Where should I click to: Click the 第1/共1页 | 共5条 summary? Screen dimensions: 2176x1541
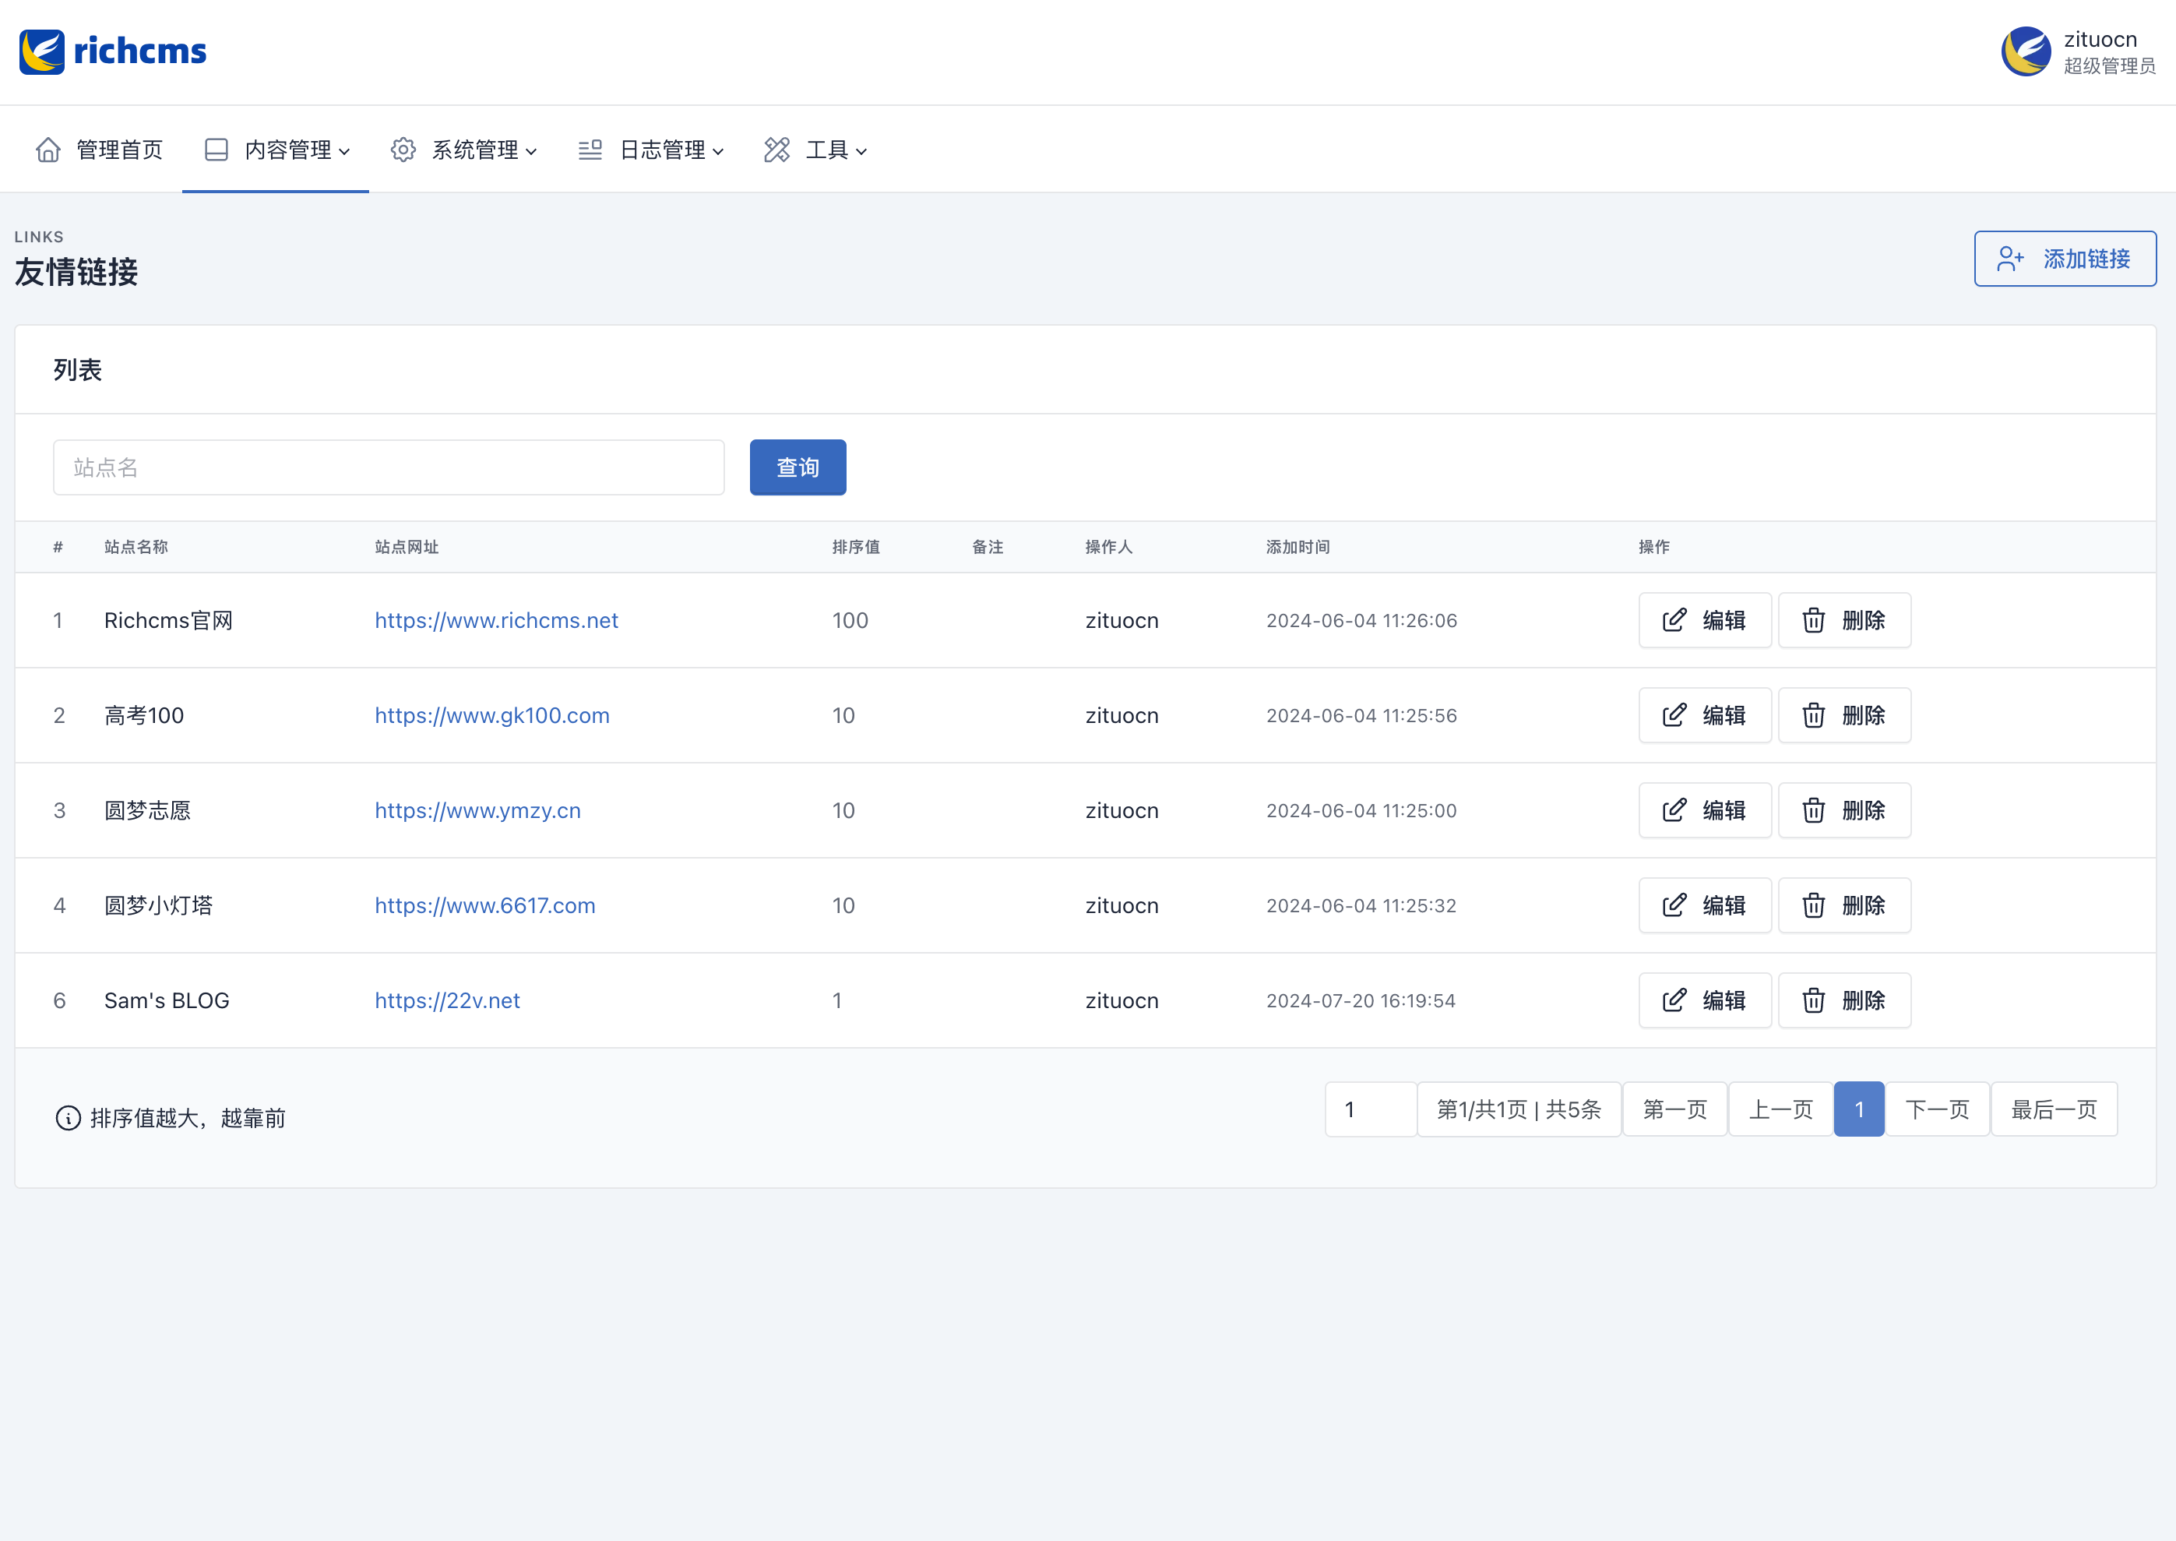tap(1519, 1109)
